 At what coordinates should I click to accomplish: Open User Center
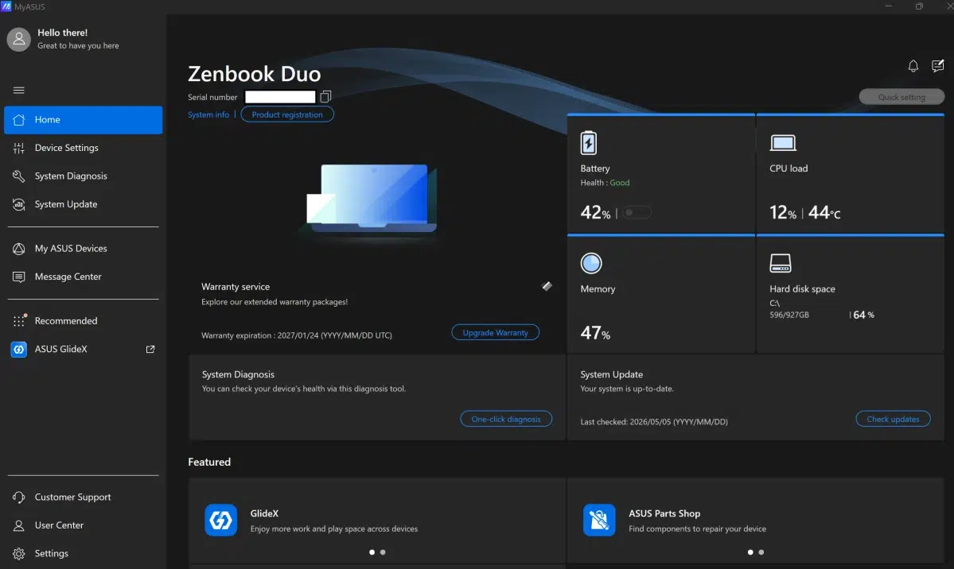tap(84, 525)
